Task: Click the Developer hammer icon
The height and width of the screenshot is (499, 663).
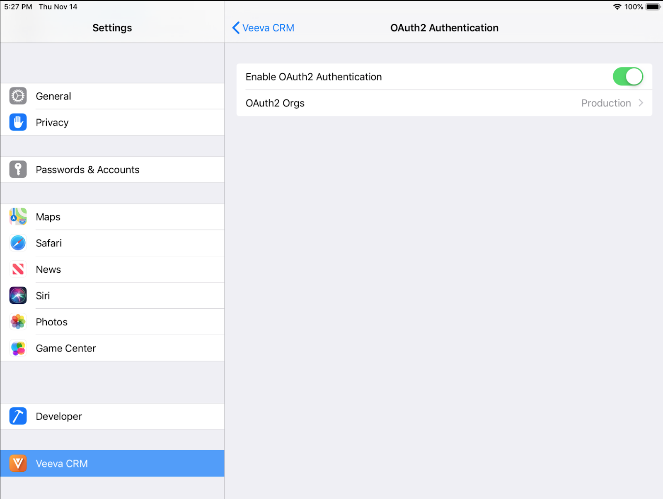Action: point(18,416)
